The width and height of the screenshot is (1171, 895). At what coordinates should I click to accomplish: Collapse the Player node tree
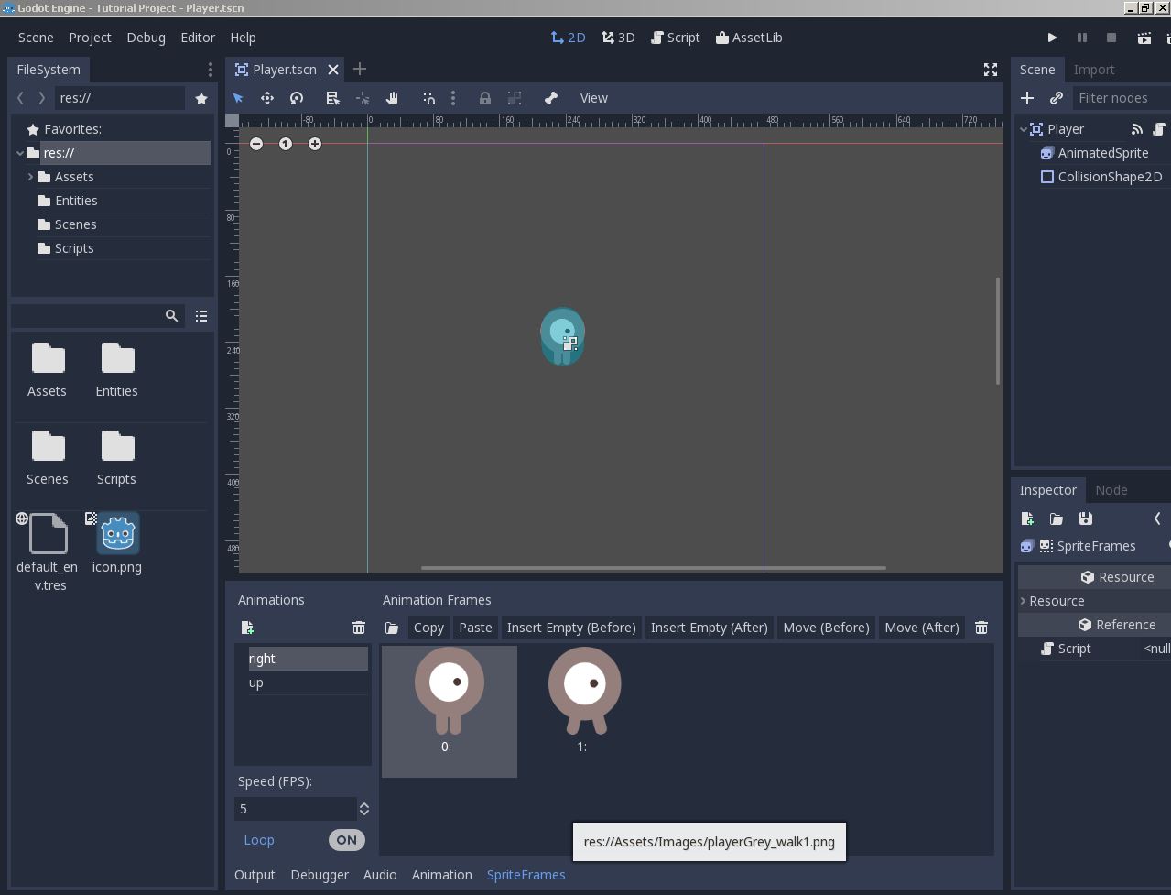point(1023,129)
